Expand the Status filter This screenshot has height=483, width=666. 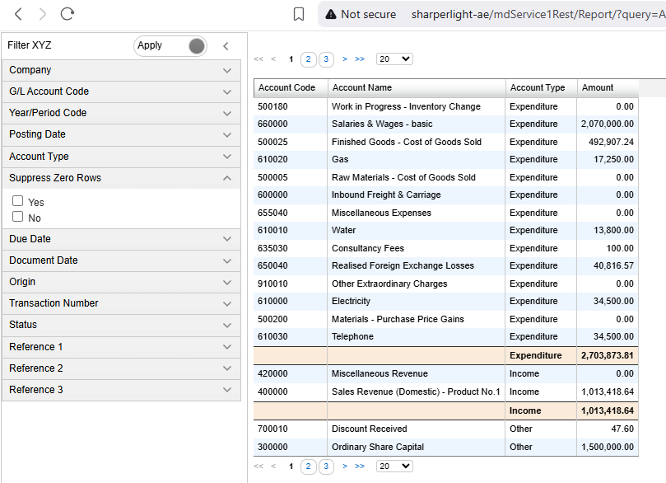[121, 325]
